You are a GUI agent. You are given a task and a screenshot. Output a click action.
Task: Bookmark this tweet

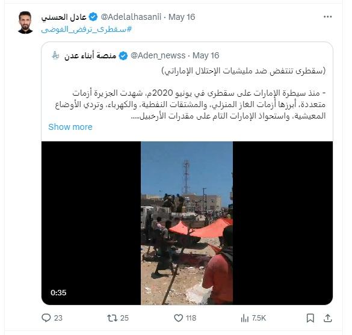point(310,318)
